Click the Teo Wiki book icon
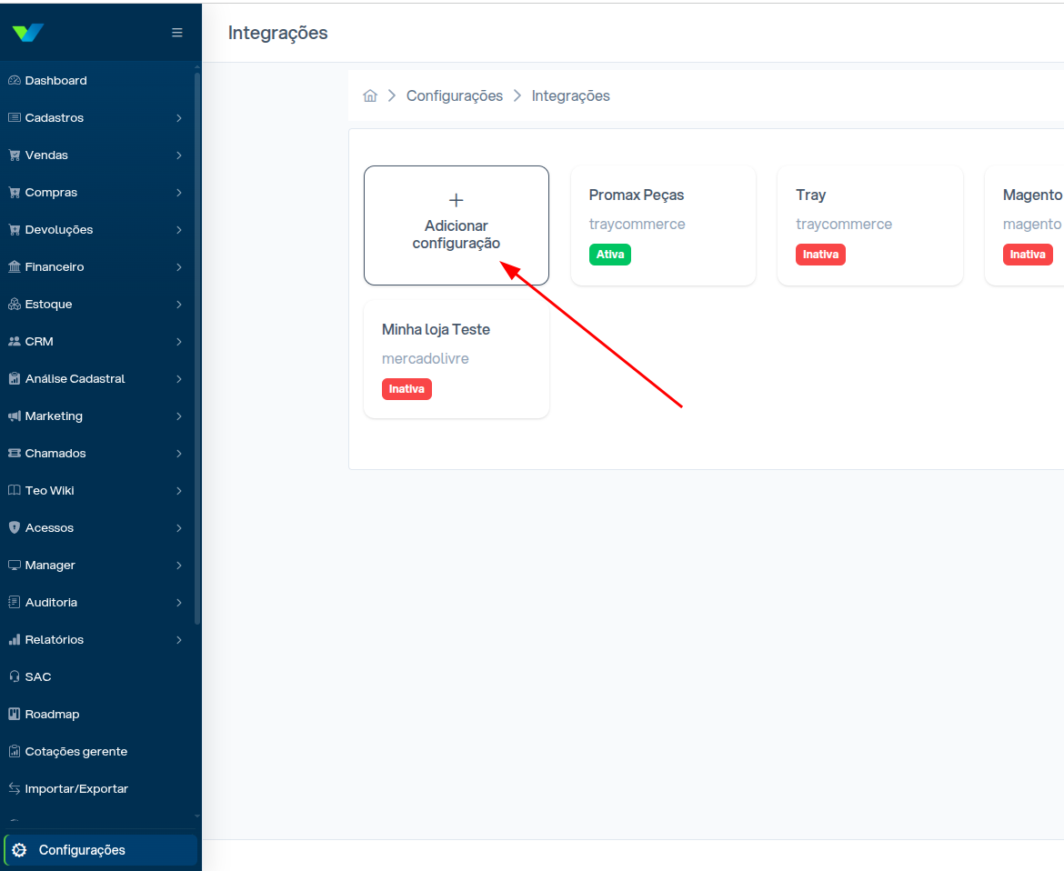The height and width of the screenshot is (871, 1064). (x=15, y=490)
